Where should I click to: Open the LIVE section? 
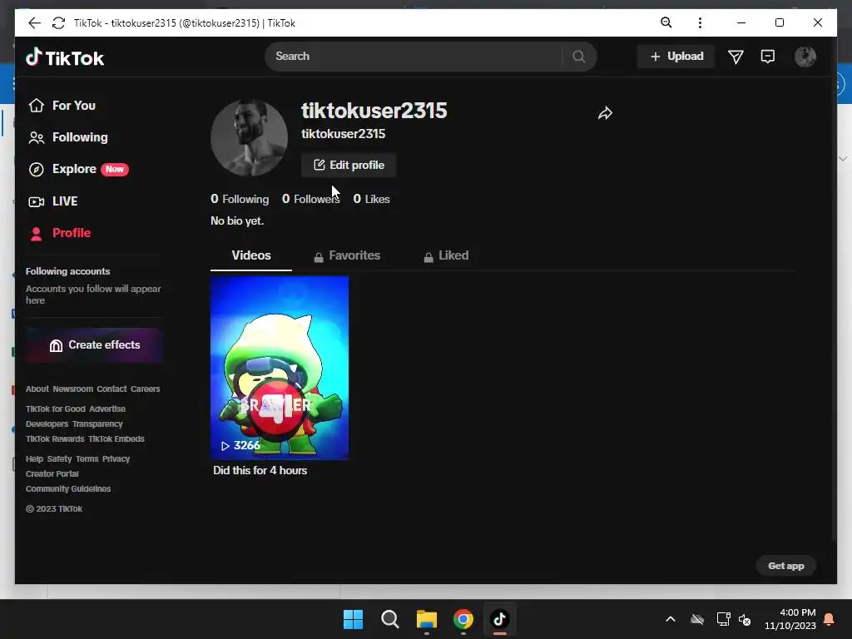coord(53,201)
